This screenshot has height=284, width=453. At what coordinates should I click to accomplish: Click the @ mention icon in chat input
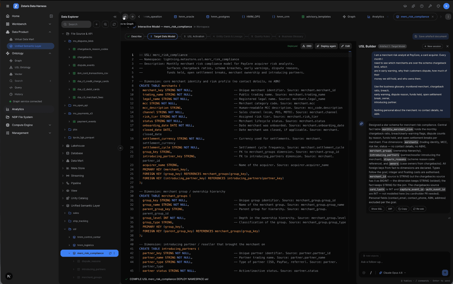[x=364, y=273]
